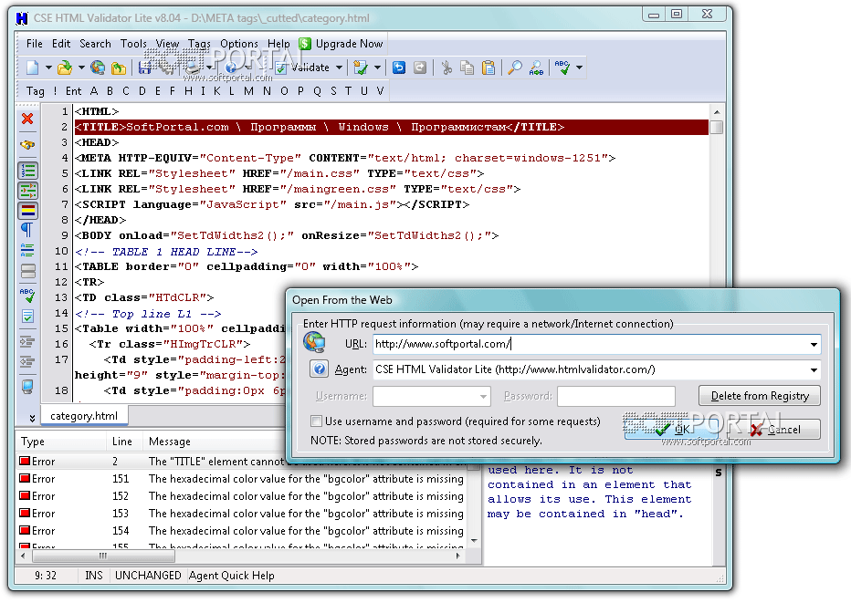Click the Upgrade Now dollar icon
Image resolution: width=851 pixels, height=603 pixels.
coord(305,44)
